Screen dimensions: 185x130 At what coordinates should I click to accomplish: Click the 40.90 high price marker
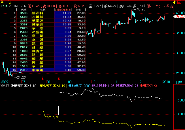[x=141, y=9]
